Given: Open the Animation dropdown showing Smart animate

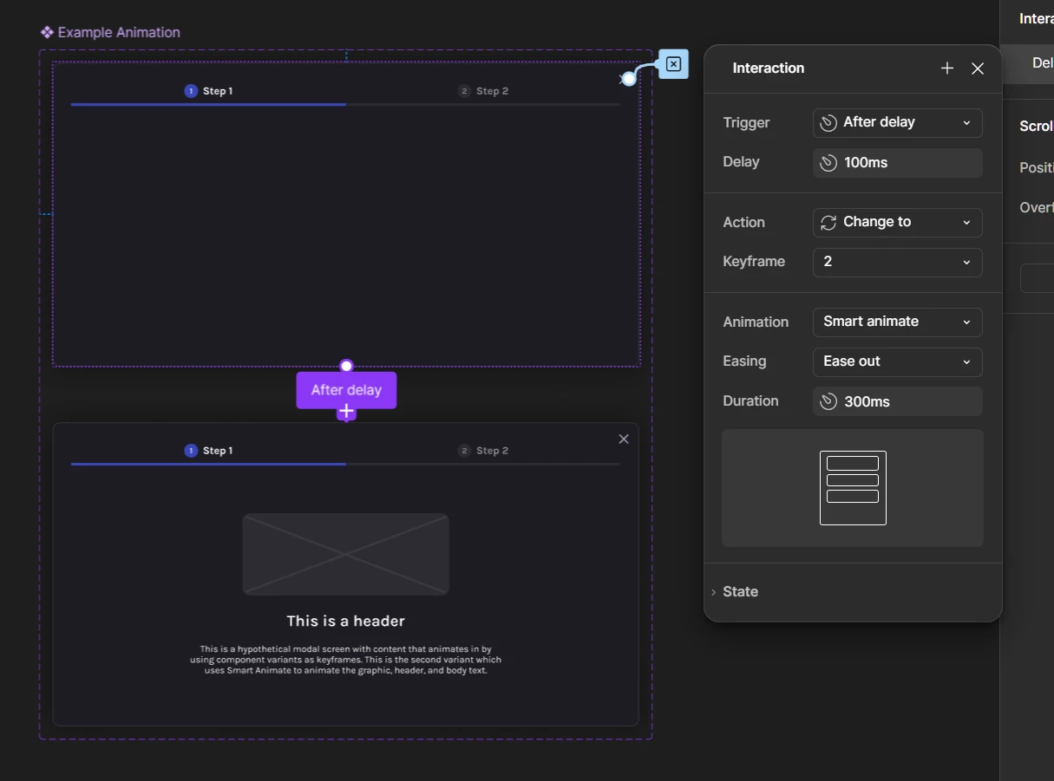Looking at the screenshot, I should tap(897, 322).
